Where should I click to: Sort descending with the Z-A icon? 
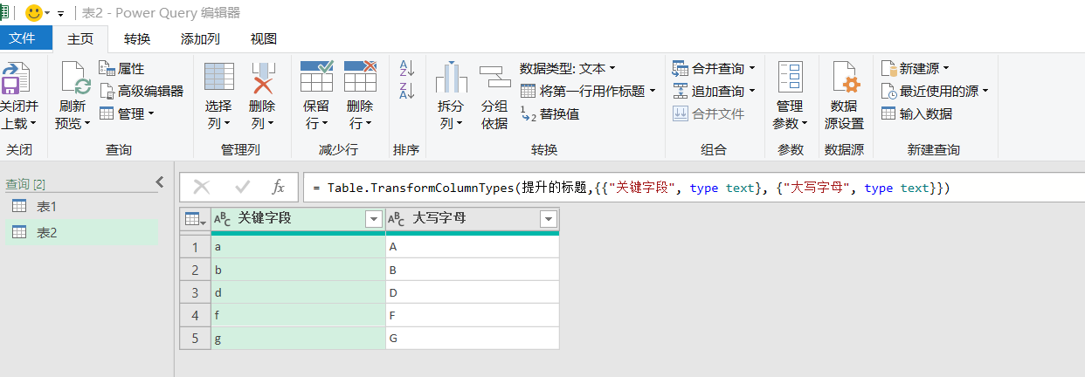click(x=406, y=91)
